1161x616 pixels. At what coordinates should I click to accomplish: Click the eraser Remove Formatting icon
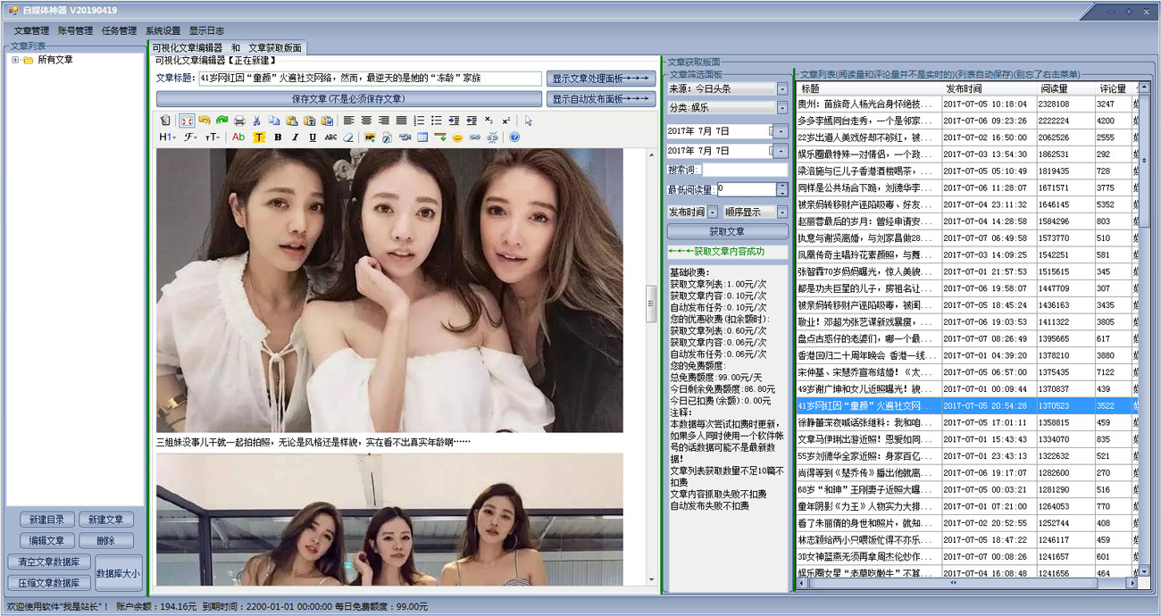click(x=347, y=137)
